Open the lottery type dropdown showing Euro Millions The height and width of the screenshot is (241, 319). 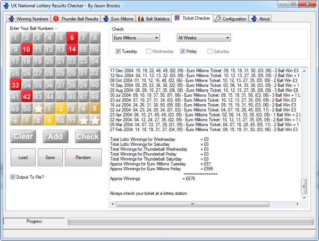click(136, 38)
